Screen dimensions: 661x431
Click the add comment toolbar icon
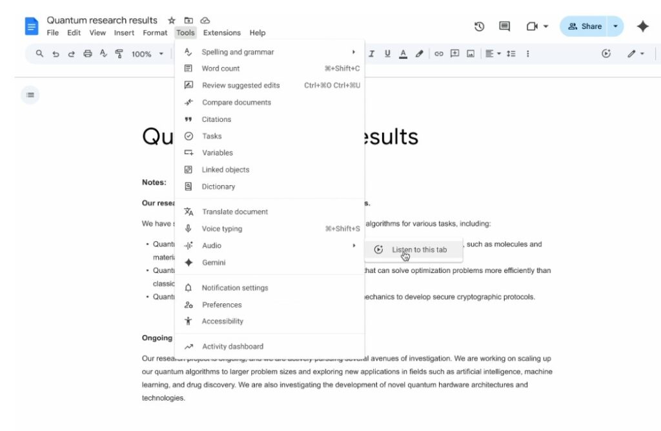click(455, 54)
